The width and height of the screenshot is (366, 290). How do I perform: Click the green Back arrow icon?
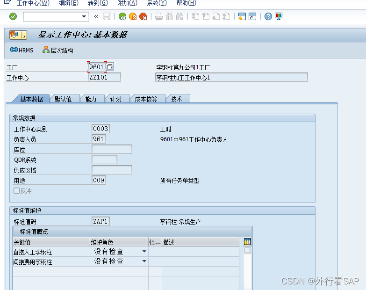122,17
